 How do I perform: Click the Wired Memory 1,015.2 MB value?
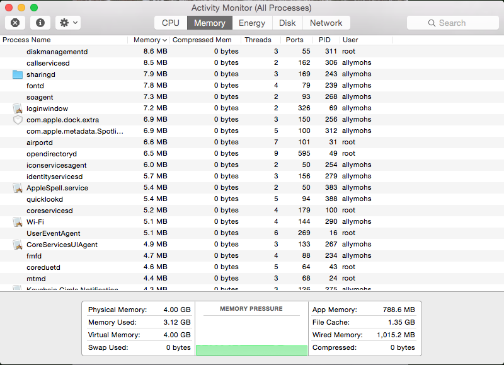(396, 335)
